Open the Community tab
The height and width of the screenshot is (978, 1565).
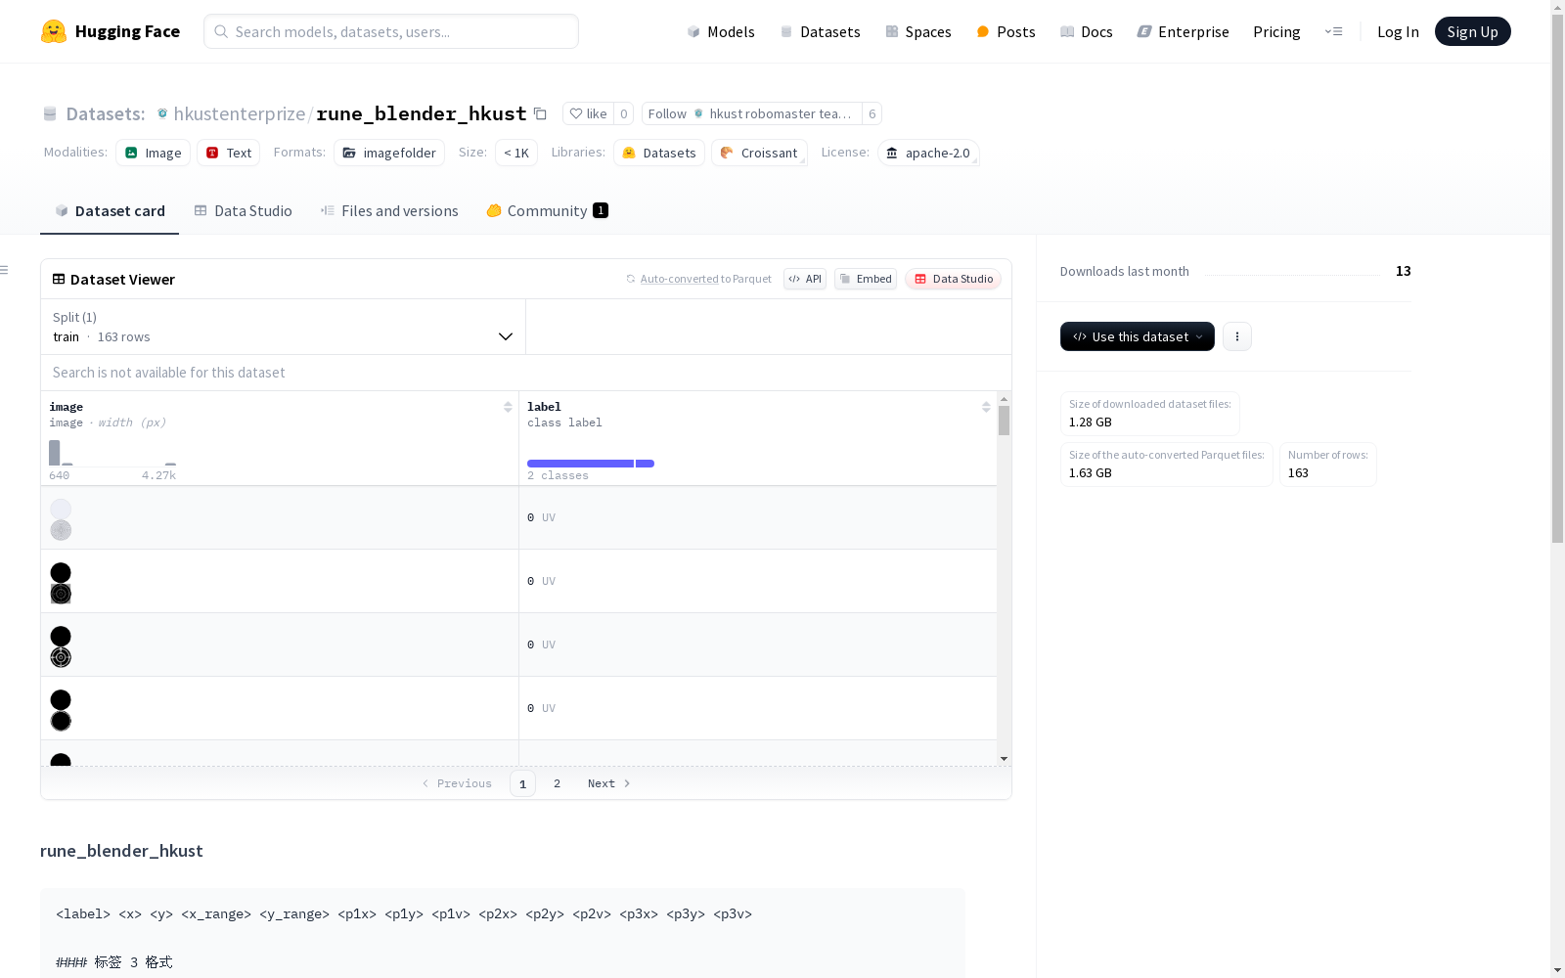547,211
